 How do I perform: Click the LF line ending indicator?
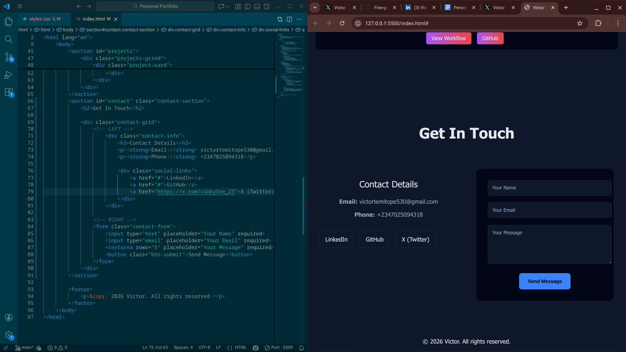[x=219, y=347]
